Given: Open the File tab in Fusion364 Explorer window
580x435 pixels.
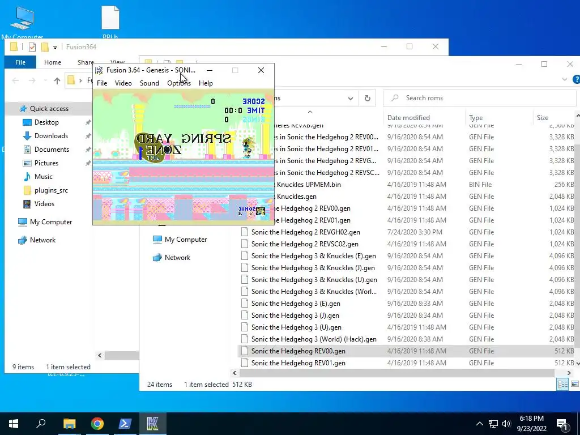Looking at the screenshot, I should 20,62.
